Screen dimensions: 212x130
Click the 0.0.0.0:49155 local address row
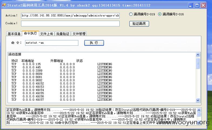point(33,93)
